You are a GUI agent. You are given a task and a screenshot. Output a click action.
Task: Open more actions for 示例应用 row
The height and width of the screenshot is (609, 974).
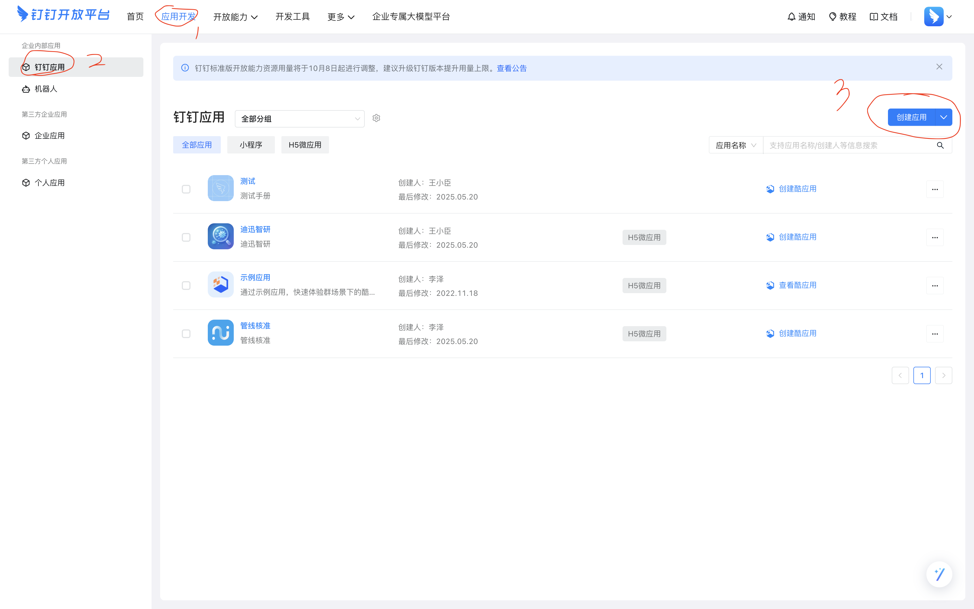coord(935,286)
